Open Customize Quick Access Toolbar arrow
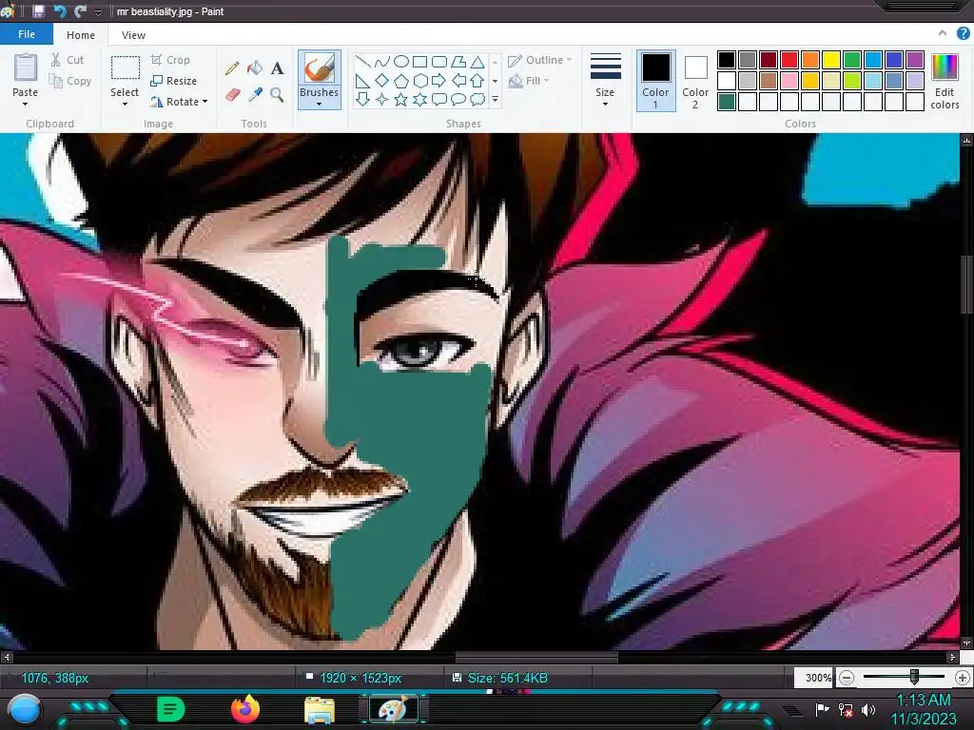 tap(98, 11)
